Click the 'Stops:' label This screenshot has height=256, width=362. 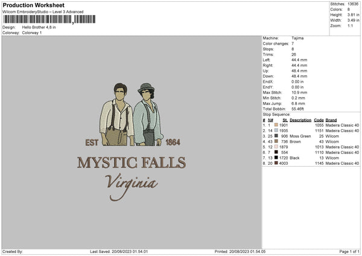click(x=268, y=49)
